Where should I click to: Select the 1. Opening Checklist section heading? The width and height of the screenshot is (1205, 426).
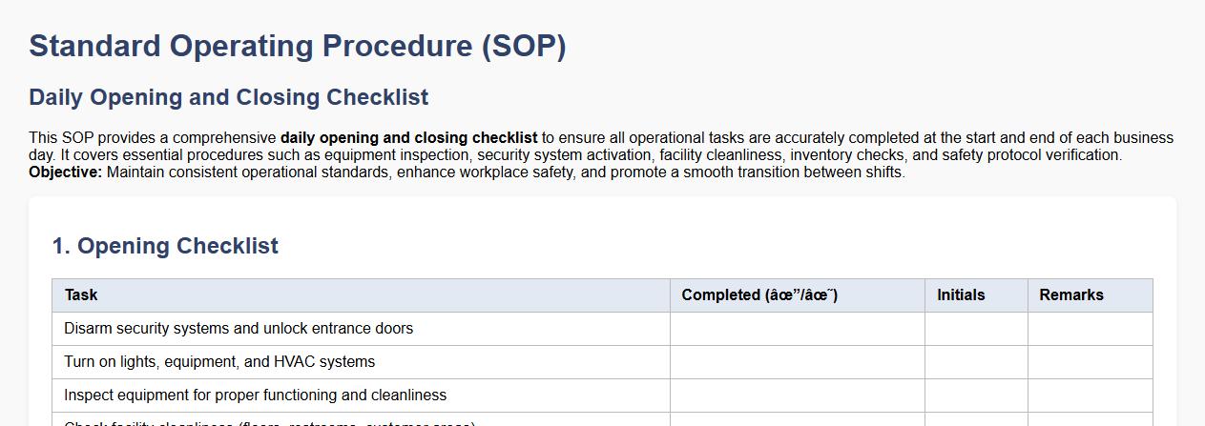tap(165, 246)
